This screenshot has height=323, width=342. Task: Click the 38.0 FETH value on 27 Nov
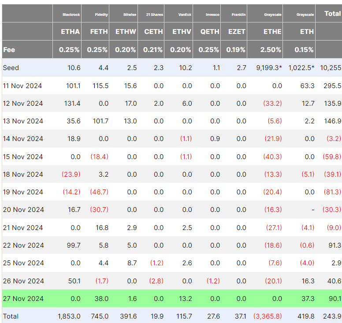(101, 299)
